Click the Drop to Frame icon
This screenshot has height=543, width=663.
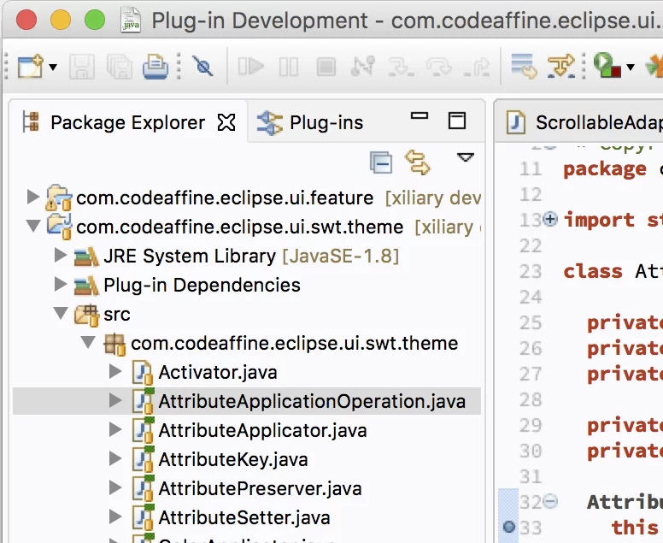524,67
